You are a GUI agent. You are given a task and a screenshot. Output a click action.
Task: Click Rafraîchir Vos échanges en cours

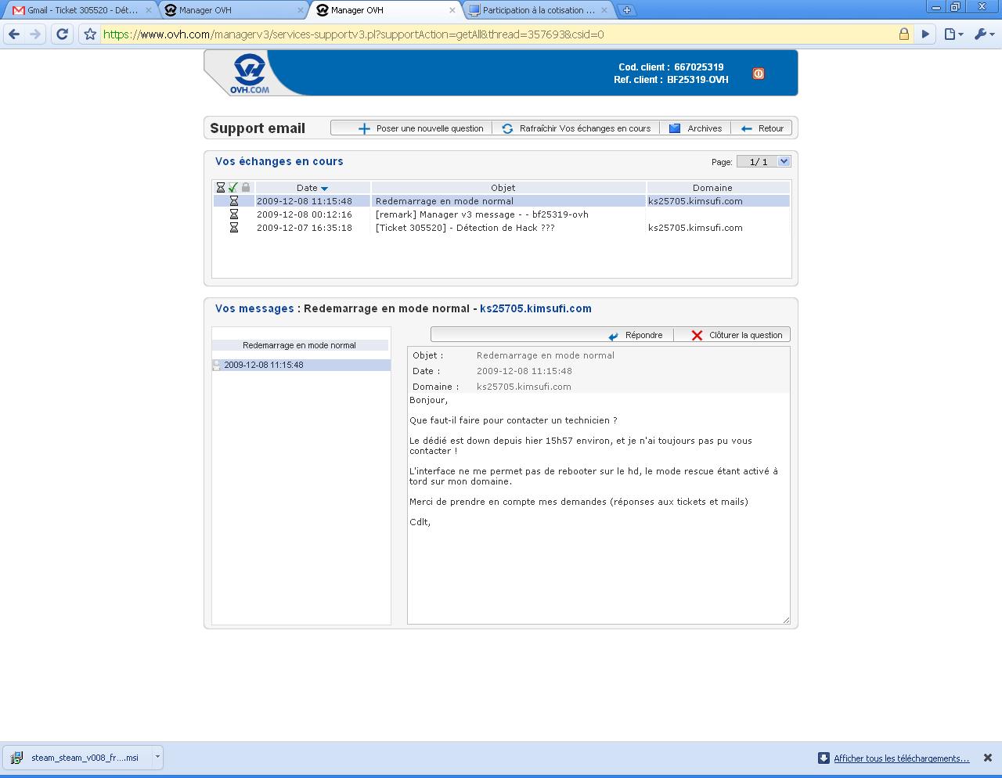[576, 128]
